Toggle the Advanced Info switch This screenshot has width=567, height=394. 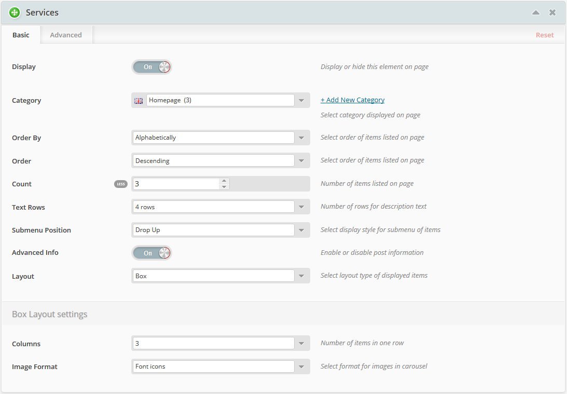pos(151,253)
